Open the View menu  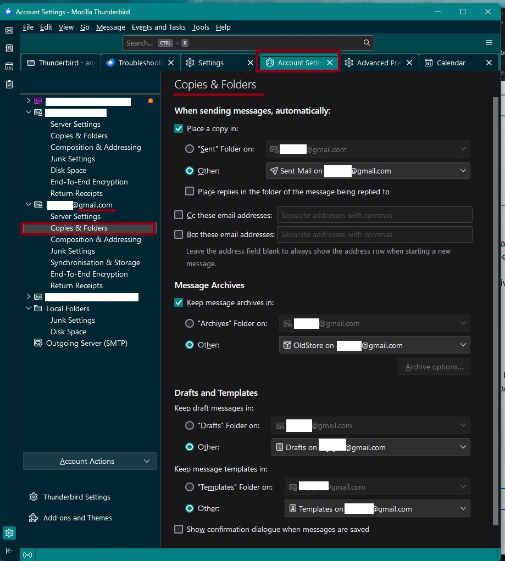tap(66, 27)
